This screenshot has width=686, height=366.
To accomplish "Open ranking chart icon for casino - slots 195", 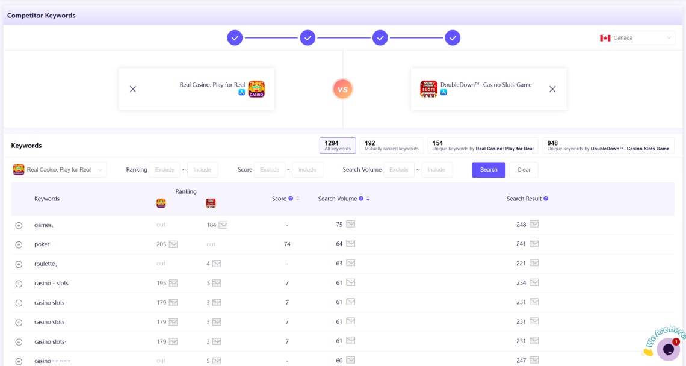I will click(173, 284).
